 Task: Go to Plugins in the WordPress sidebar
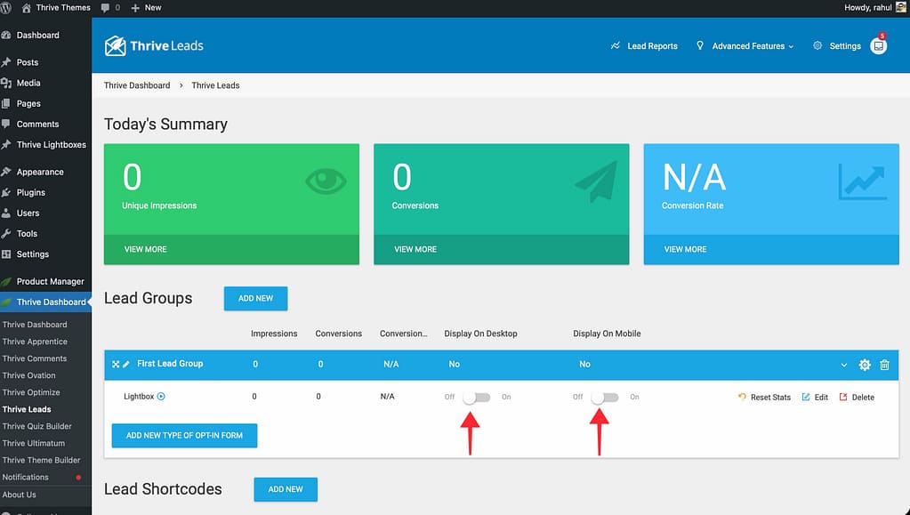click(x=30, y=192)
